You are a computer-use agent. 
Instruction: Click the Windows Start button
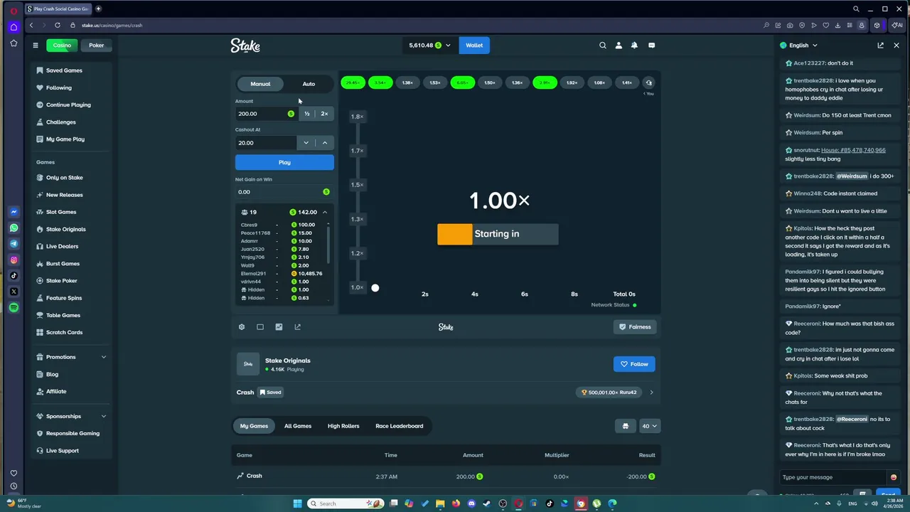click(x=297, y=503)
